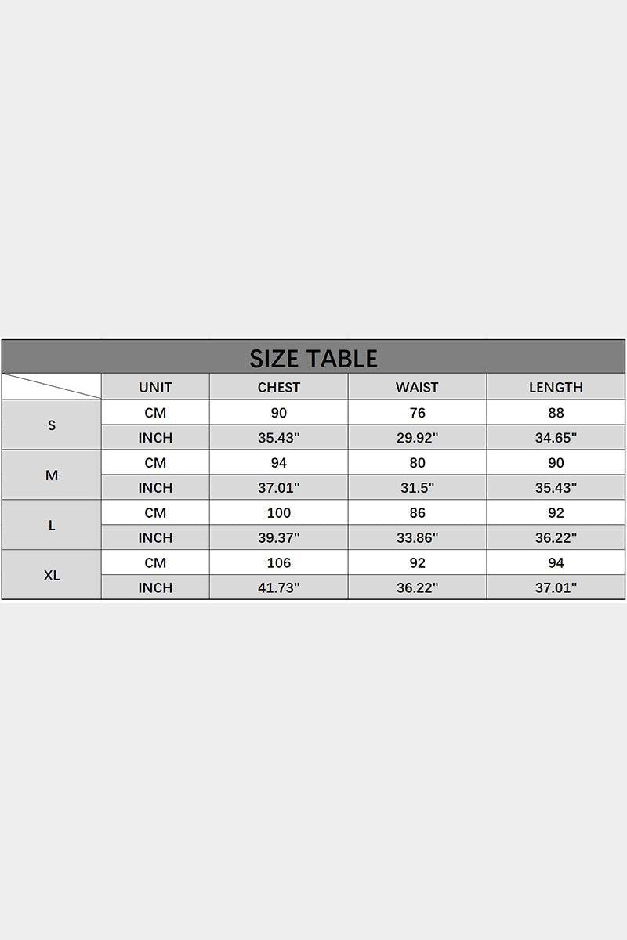Click the SIZE TABLE title header
This screenshot has width=627, height=940.
313,358
